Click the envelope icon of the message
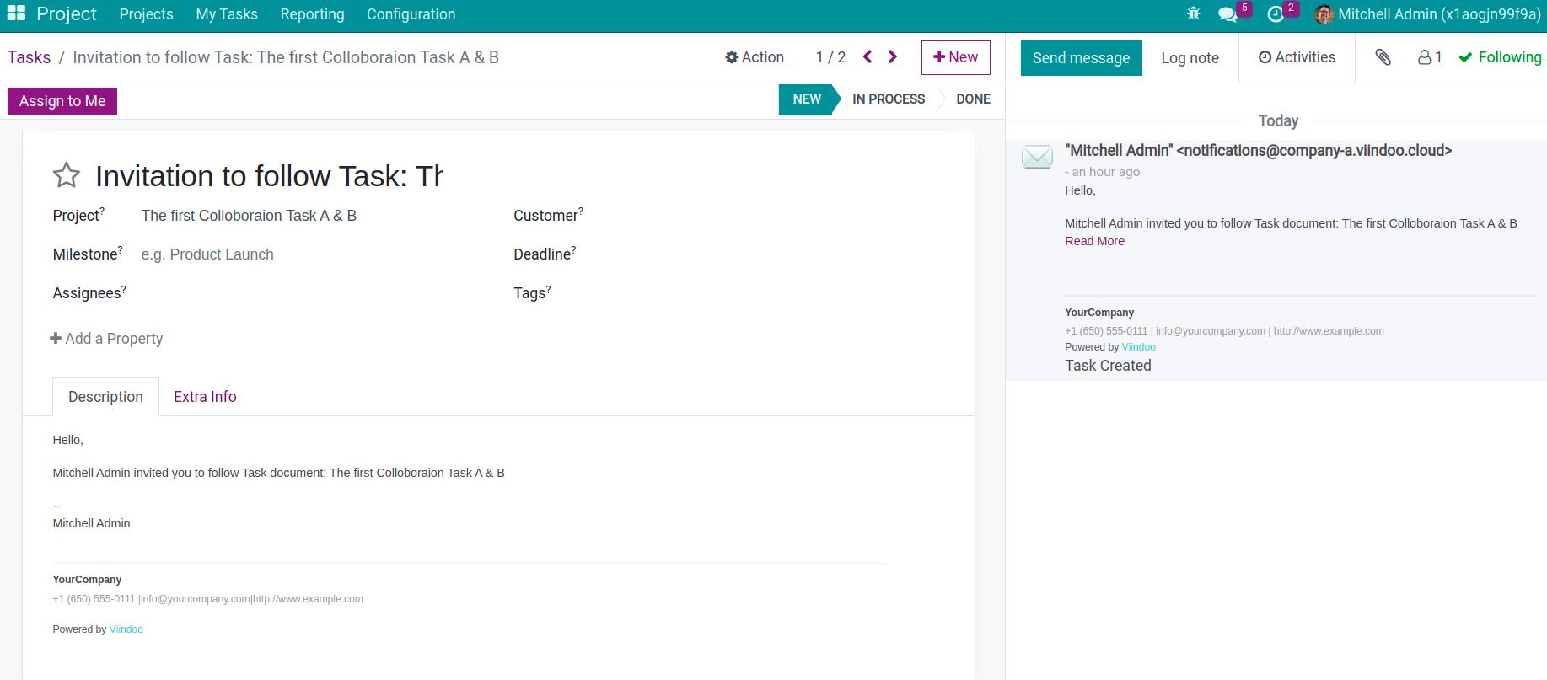1547x680 pixels. tap(1037, 157)
